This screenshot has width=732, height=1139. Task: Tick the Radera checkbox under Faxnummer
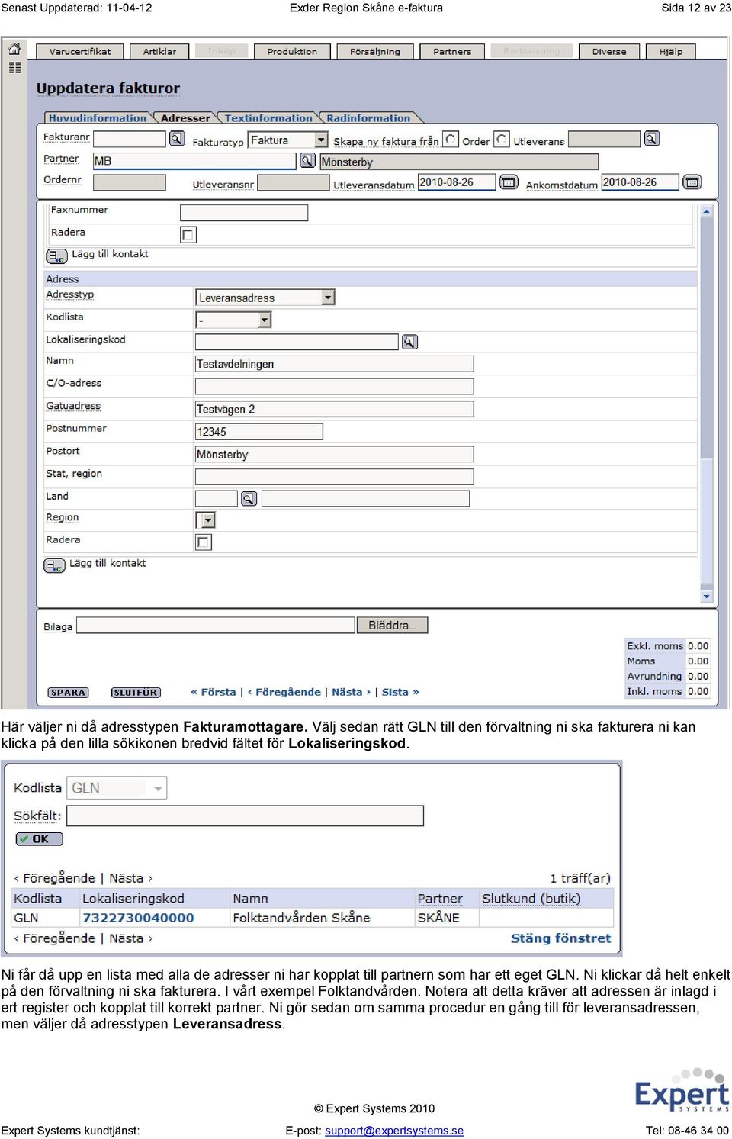pyautogui.click(x=188, y=235)
